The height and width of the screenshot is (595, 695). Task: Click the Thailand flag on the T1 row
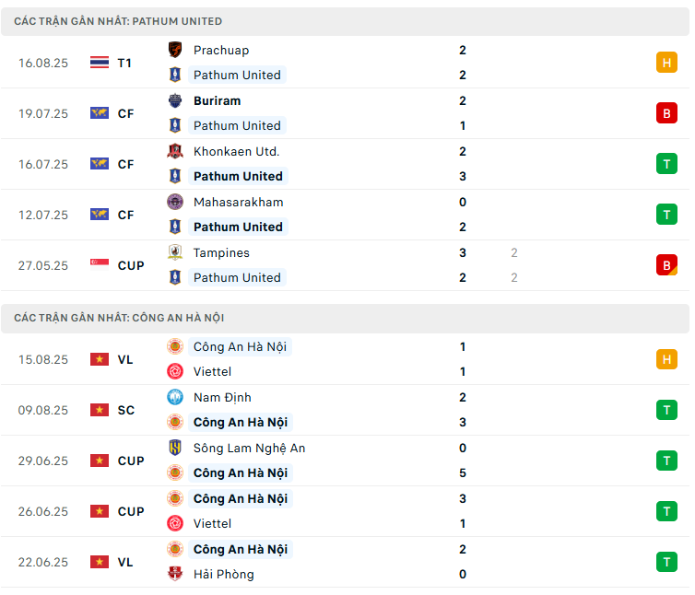pyautogui.click(x=100, y=63)
